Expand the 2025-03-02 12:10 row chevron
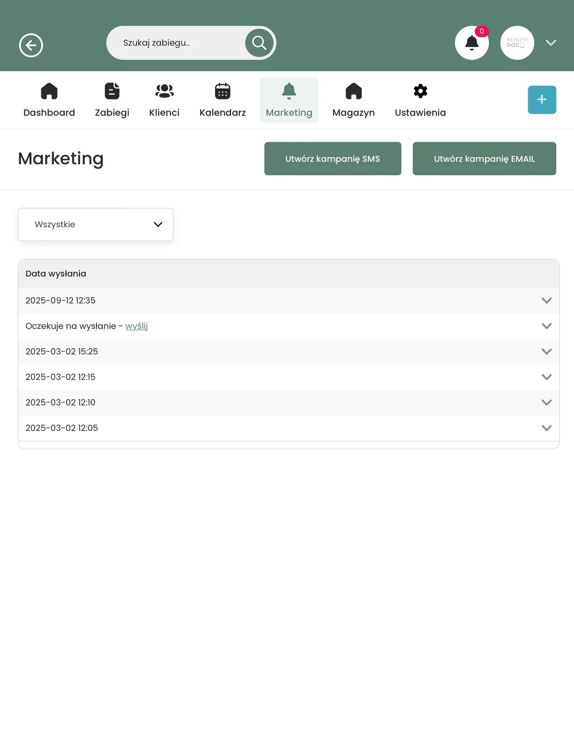 tap(546, 403)
